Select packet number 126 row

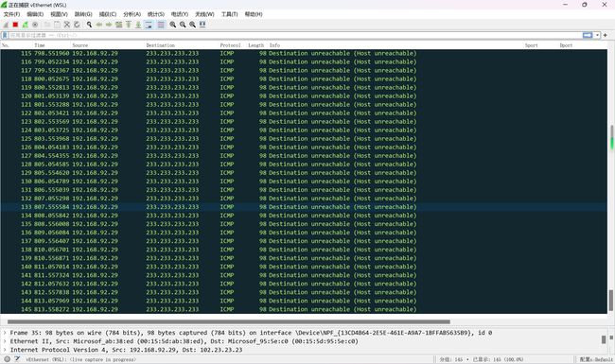pyautogui.click(x=304, y=147)
